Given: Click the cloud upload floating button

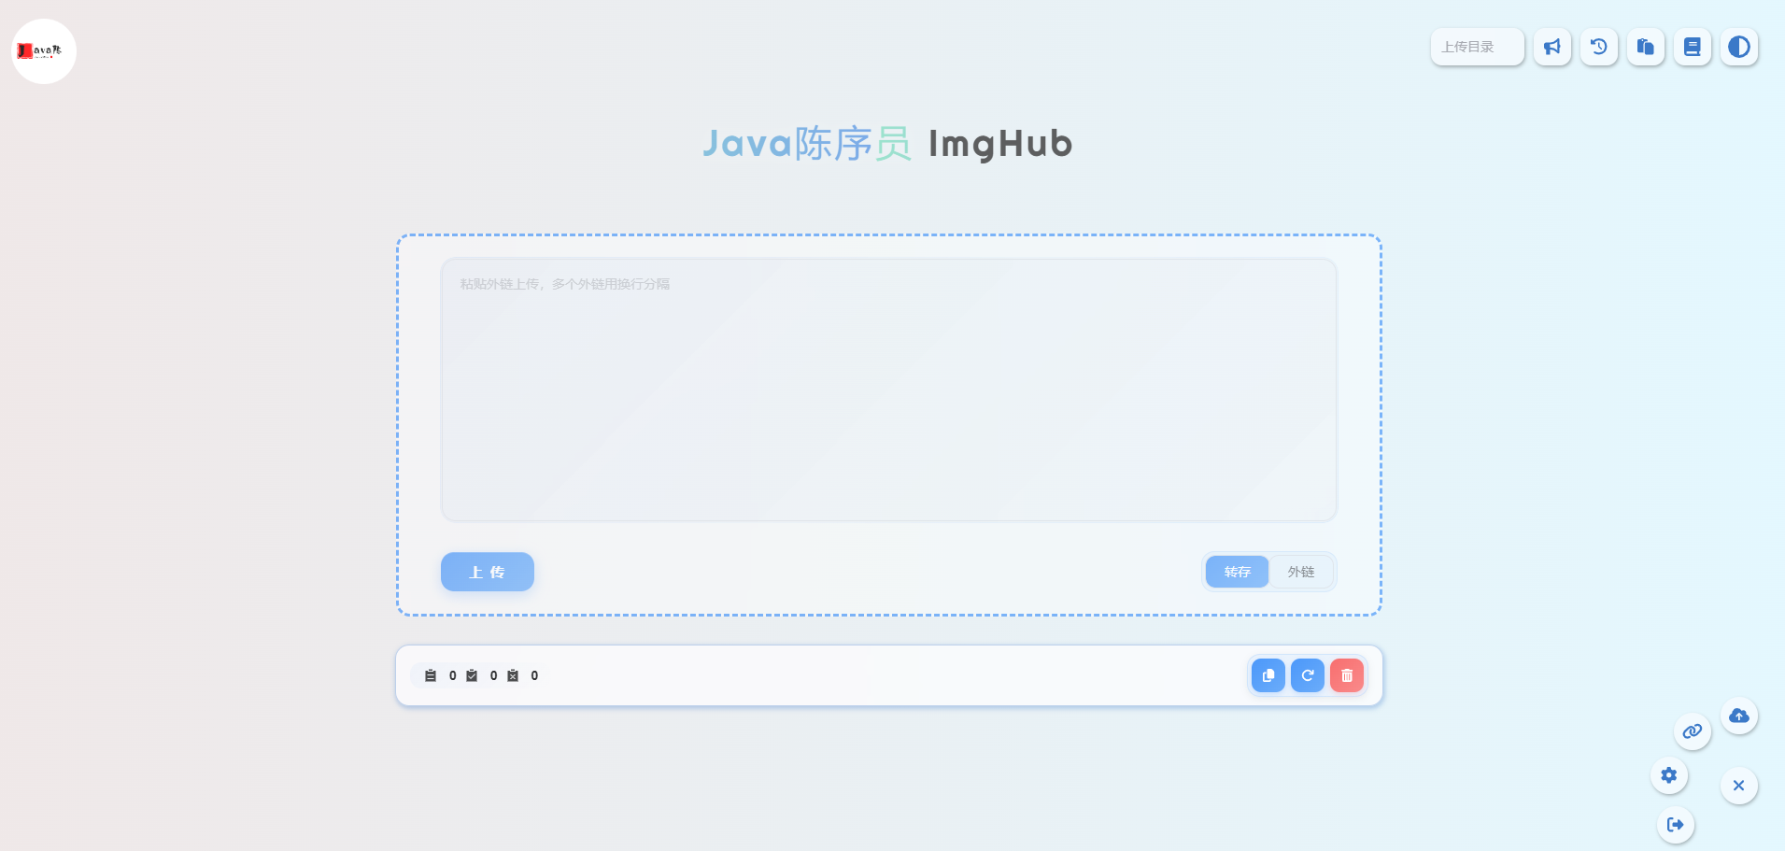Looking at the screenshot, I should (x=1738, y=716).
